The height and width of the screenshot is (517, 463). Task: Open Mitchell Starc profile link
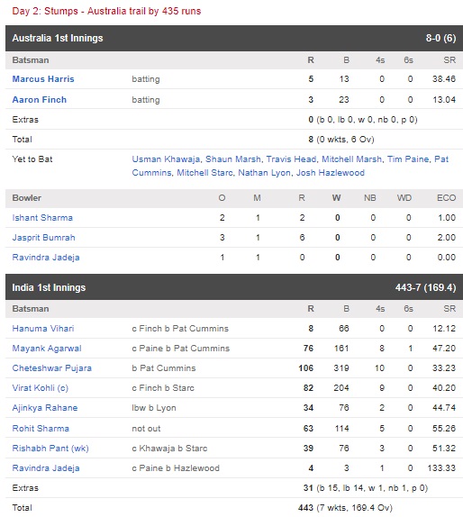[204, 173]
